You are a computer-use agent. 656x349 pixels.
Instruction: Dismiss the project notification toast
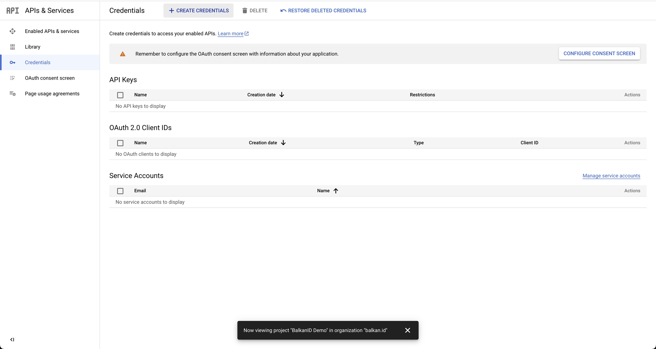tap(407, 330)
